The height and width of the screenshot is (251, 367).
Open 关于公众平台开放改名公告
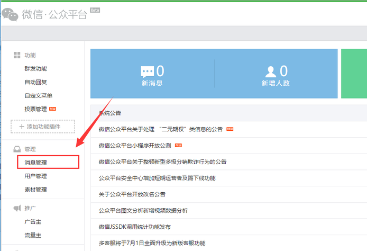[132, 194]
